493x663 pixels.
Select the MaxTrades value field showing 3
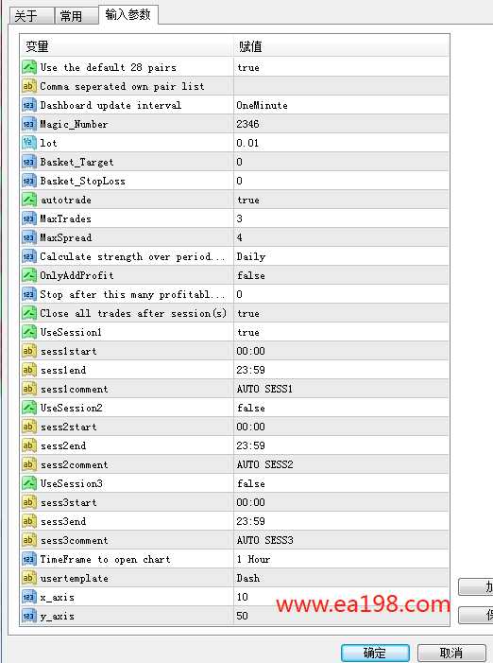(341, 218)
